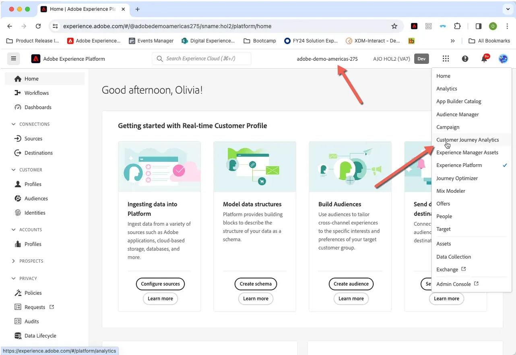The width and height of the screenshot is (516, 355).
Task: Click the Configure sources button
Action: pos(160,284)
